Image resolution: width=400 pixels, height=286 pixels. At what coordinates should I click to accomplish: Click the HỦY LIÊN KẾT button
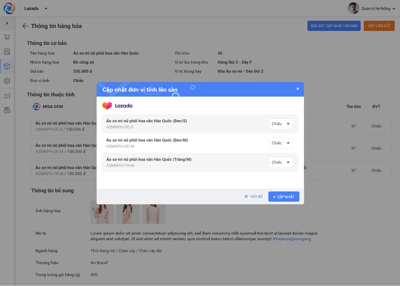379,26
